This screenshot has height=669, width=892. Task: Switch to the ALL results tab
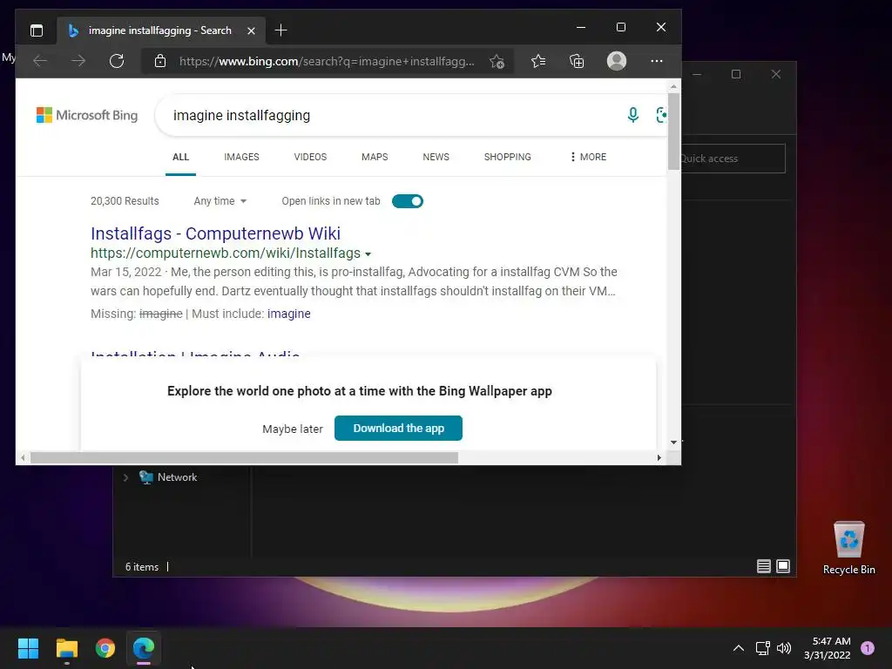pos(181,157)
